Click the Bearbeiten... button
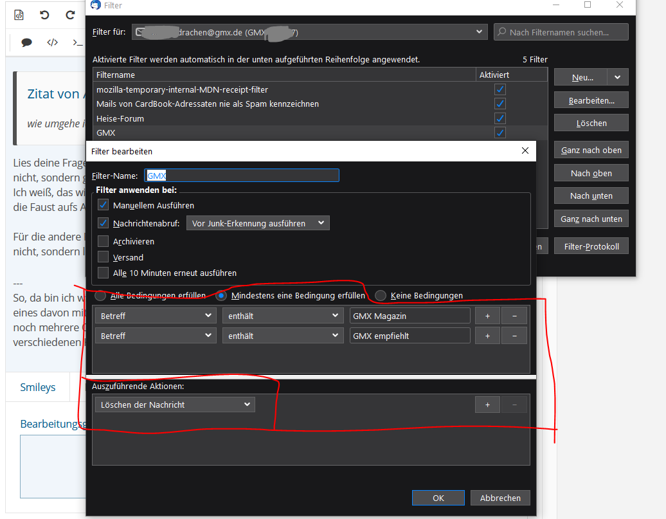Screen dimensions: 666x519 (x=591, y=100)
